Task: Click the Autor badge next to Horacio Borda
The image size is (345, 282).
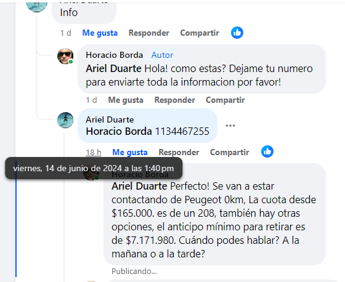Action: coord(162,55)
